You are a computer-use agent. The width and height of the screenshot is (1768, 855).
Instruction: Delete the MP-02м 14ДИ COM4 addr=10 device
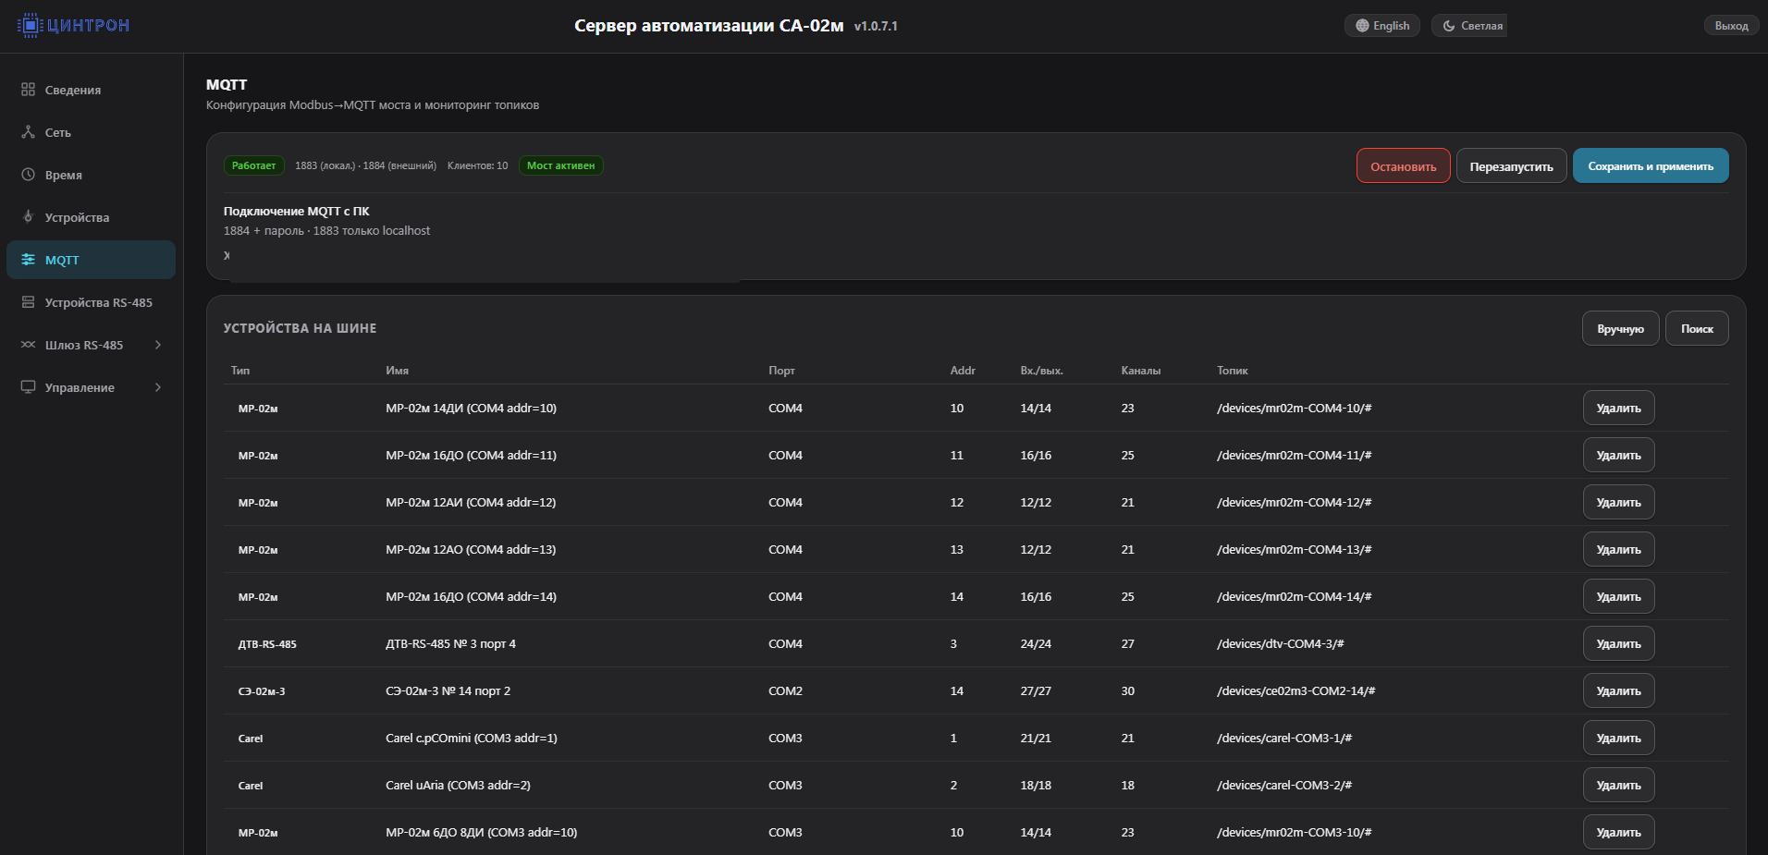pyautogui.click(x=1618, y=408)
